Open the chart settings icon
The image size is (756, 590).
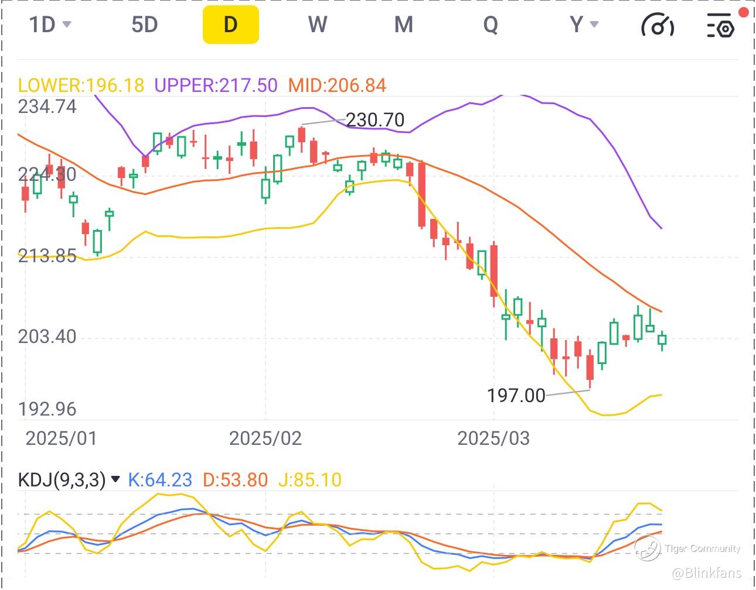pos(720,26)
